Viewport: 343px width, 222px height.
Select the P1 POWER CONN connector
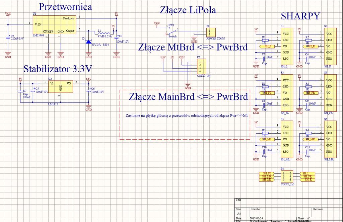tap(211, 32)
